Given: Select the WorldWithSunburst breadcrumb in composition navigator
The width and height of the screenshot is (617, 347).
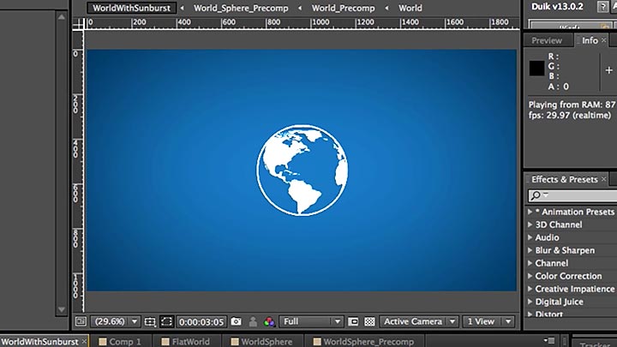Looking at the screenshot, I should point(131,8).
